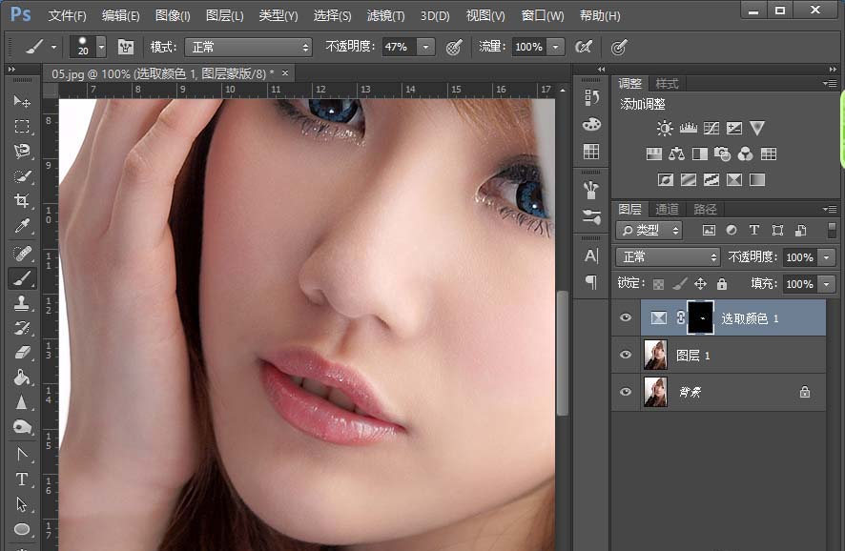Image resolution: width=845 pixels, height=551 pixels.
Task: Switch to the 通道 tab
Action: tap(668, 209)
